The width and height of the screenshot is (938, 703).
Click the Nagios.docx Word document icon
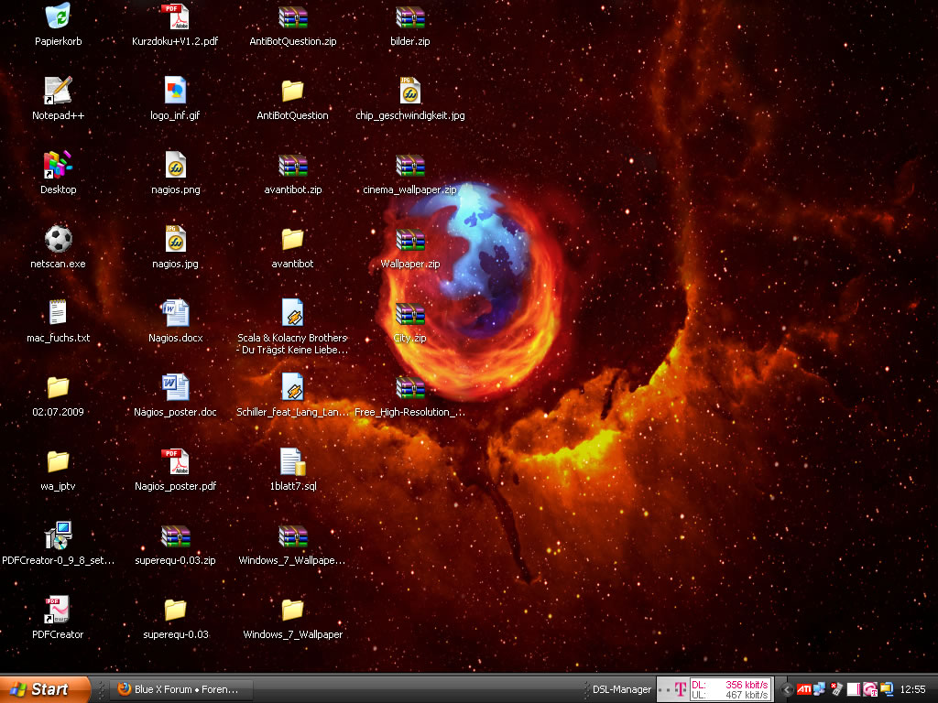[175, 313]
